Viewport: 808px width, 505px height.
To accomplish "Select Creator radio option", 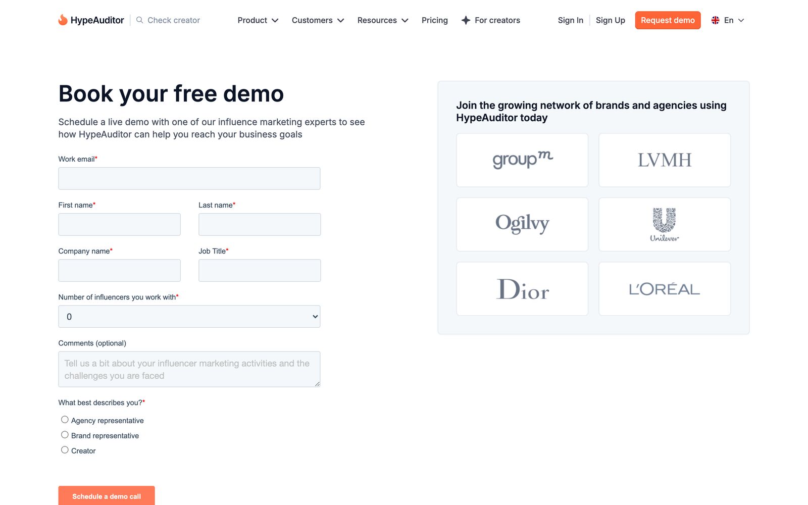I will (x=65, y=450).
